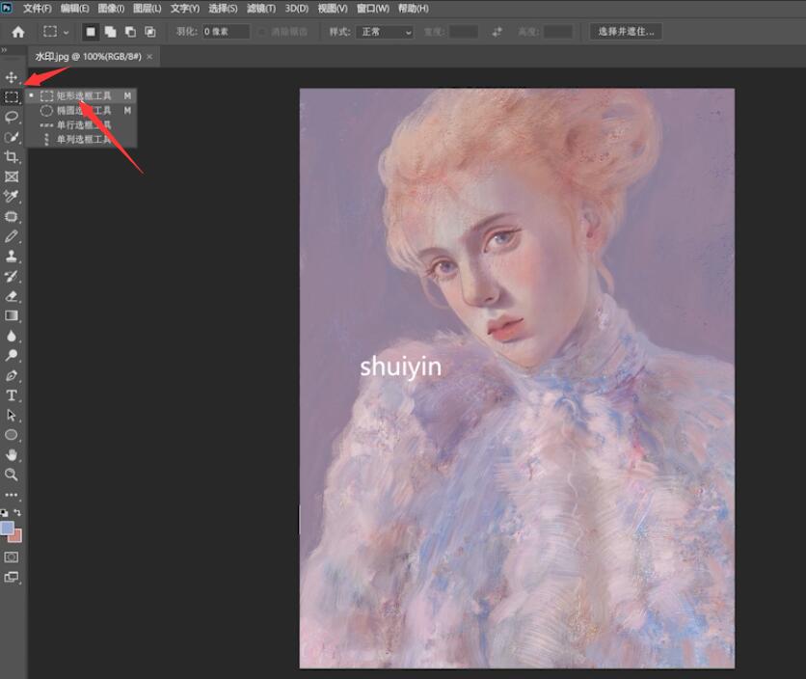The width and height of the screenshot is (806, 679).
Task: Choose Add to Selection mode
Action: pos(111,32)
